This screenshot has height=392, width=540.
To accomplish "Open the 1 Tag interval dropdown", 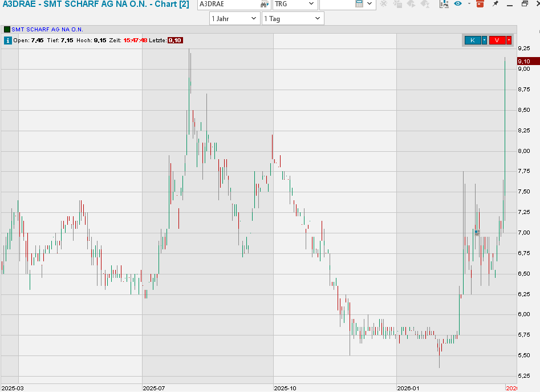I will pos(293,19).
